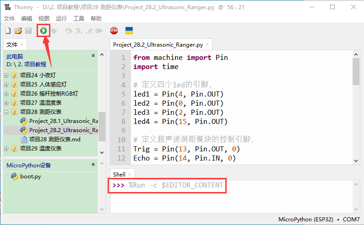
Task: Click the Save disk icon
Action: coord(28,31)
